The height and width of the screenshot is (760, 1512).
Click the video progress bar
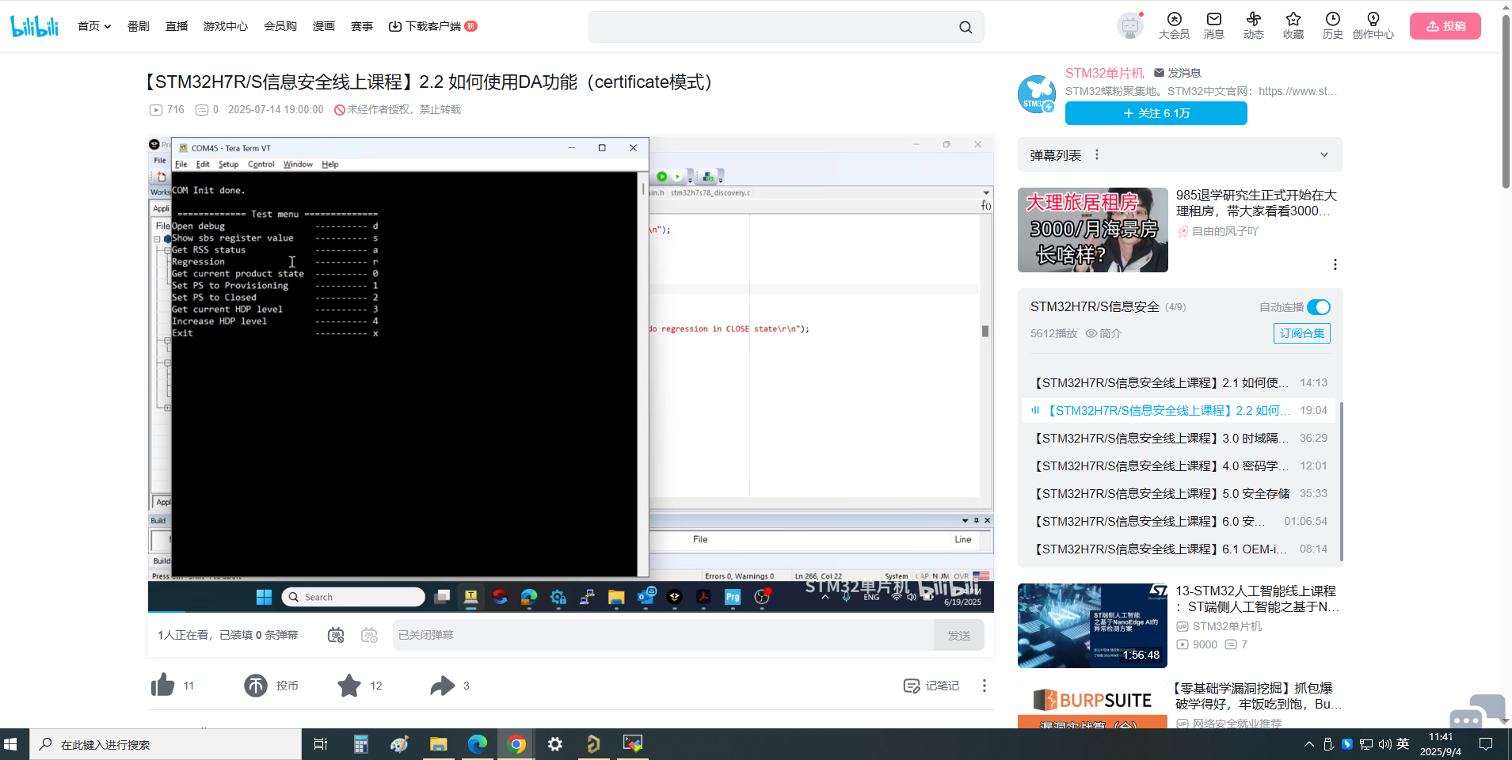coord(571,612)
